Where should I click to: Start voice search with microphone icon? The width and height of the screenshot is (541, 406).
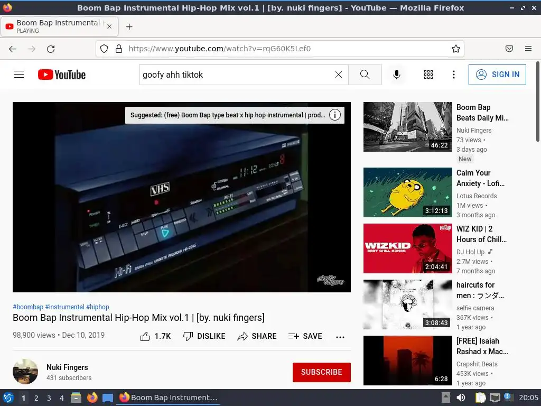pos(396,75)
